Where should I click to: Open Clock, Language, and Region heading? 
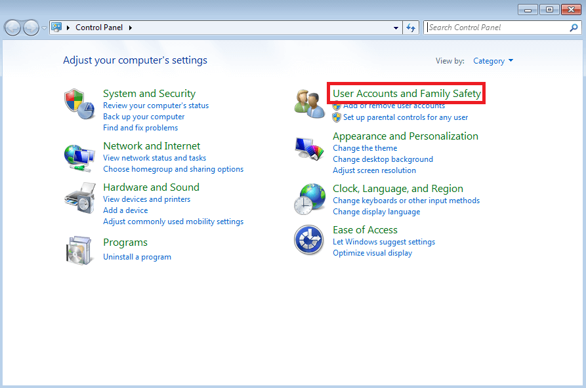click(398, 189)
